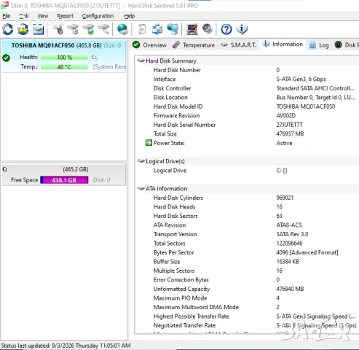
Task: Click the networked computers toolbar icon
Action: (x=173, y=29)
